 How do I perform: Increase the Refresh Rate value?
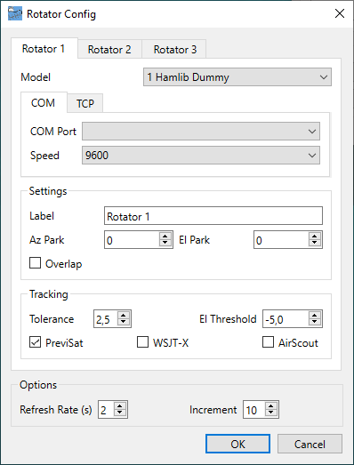coord(120,406)
